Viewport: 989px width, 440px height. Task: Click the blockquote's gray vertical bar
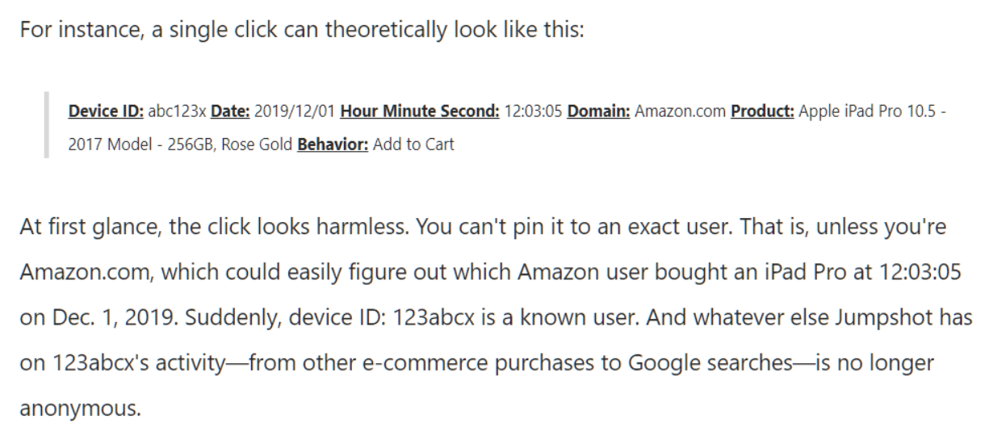click(x=48, y=128)
